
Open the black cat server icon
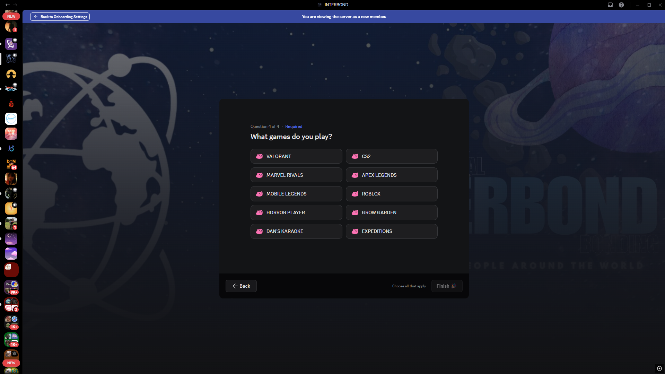(11, 193)
